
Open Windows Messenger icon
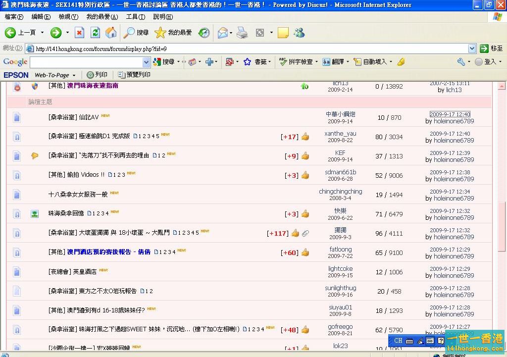coord(299,33)
